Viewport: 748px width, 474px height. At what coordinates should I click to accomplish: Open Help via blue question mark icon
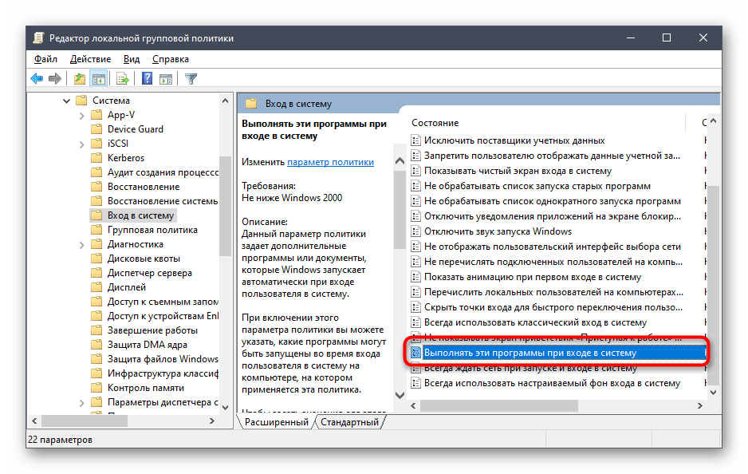click(x=147, y=78)
